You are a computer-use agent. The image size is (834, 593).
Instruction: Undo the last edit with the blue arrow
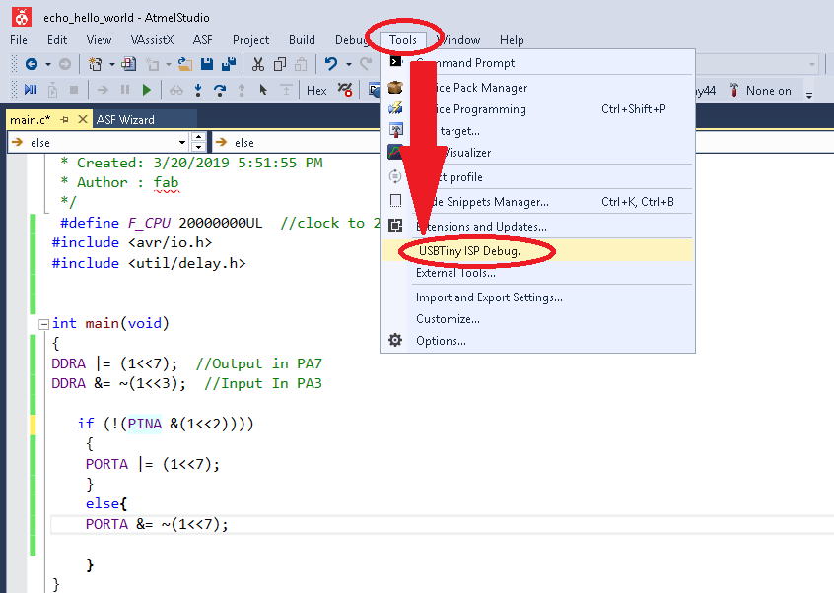click(x=331, y=64)
